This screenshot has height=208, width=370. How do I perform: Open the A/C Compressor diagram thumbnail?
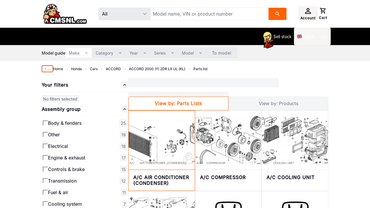(x=228, y=140)
